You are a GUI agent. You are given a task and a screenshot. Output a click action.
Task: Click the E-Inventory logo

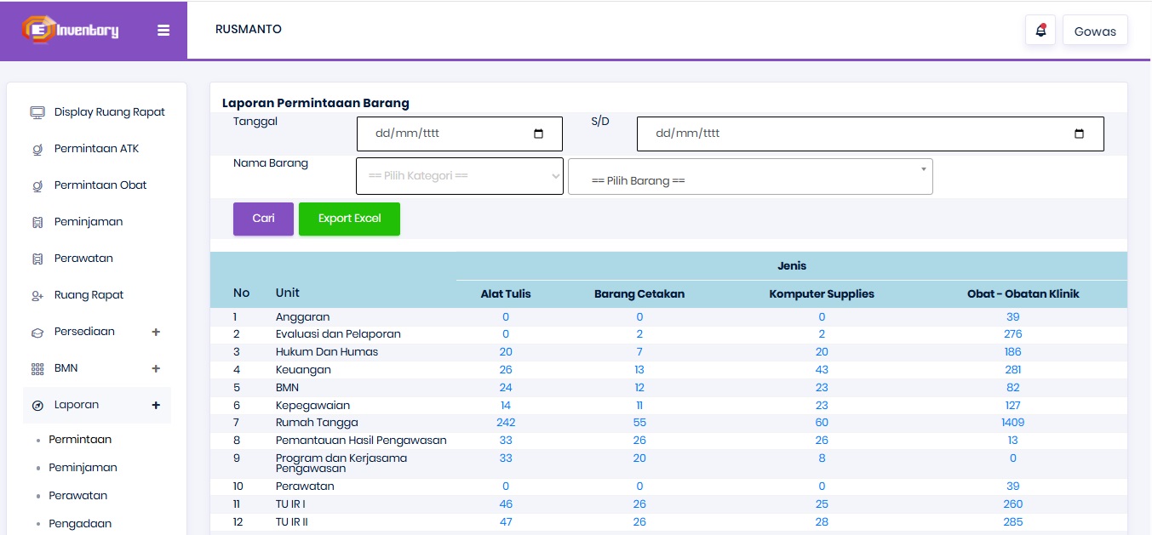[71, 31]
